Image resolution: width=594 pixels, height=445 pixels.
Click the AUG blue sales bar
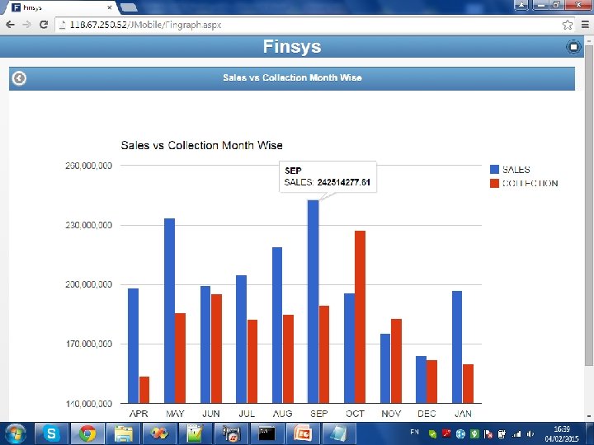[277, 325]
